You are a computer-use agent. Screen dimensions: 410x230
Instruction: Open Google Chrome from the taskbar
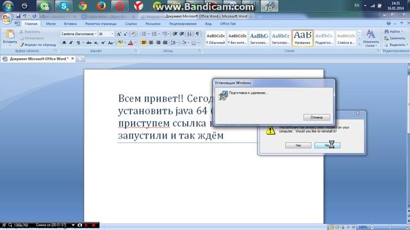tap(83, 6)
